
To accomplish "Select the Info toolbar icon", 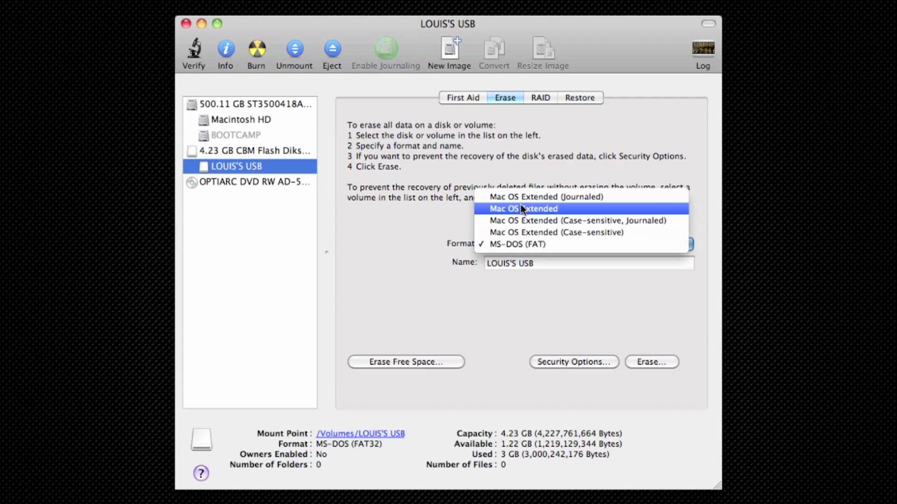I will pyautogui.click(x=226, y=53).
